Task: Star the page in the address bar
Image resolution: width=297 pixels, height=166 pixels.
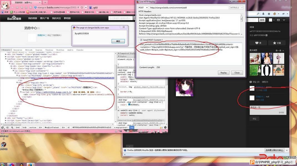Action: point(82,8)
